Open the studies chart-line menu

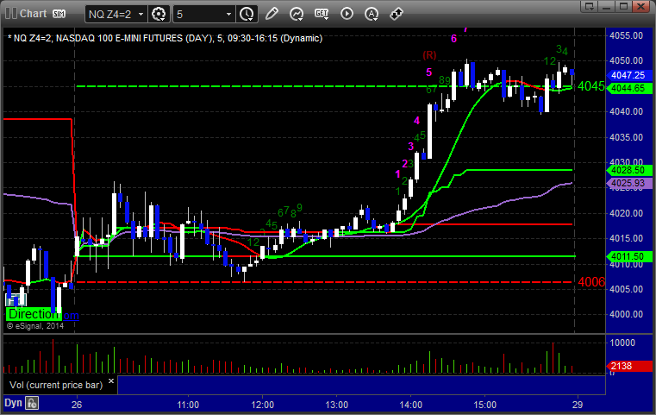point(297,14)
